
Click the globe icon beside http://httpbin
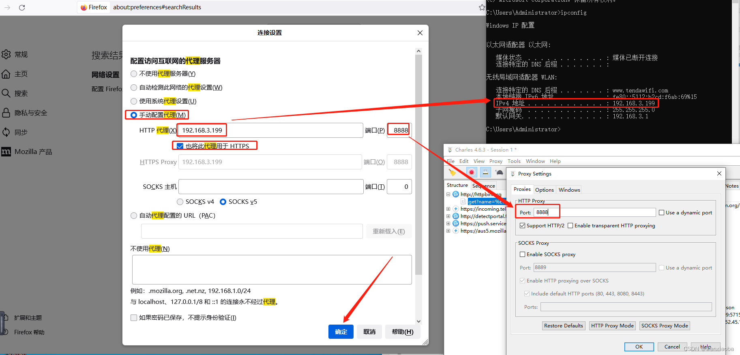[456, 194]
